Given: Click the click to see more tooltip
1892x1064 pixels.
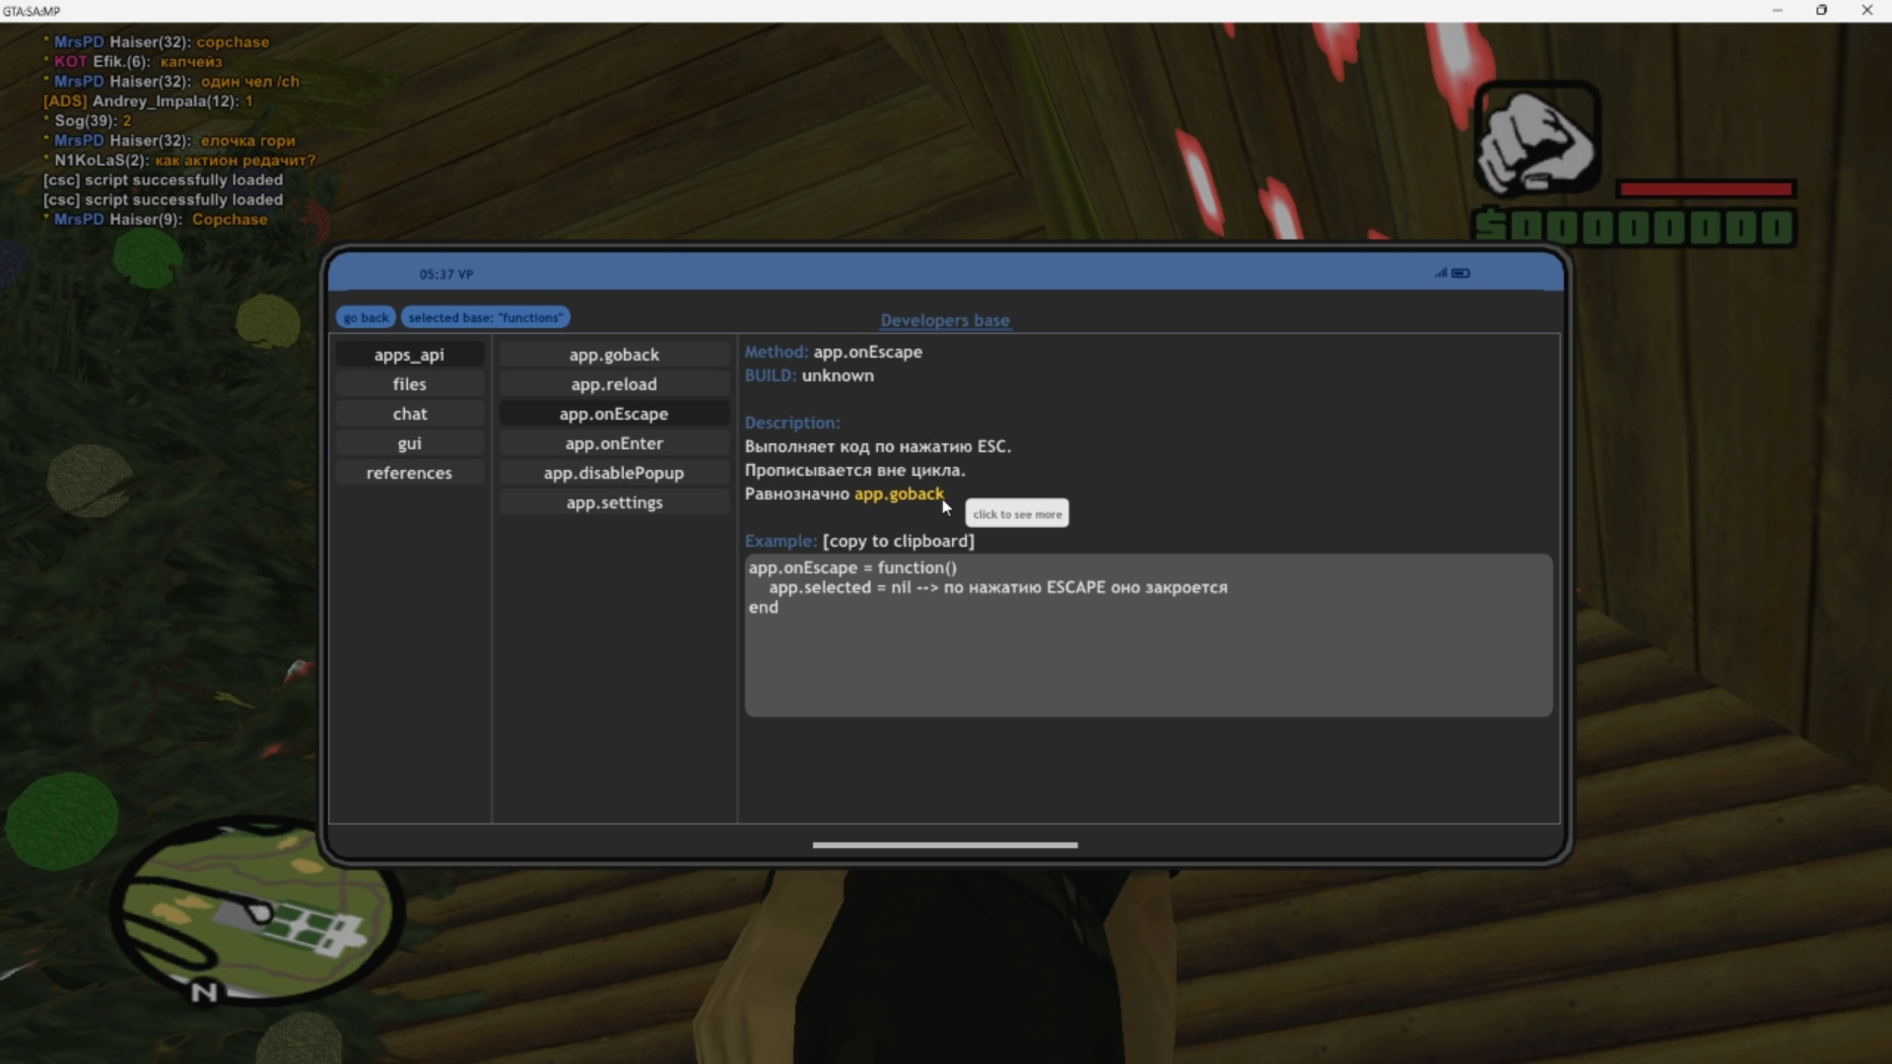Looking at the screenshot, I should click(x=1017, y=513).
